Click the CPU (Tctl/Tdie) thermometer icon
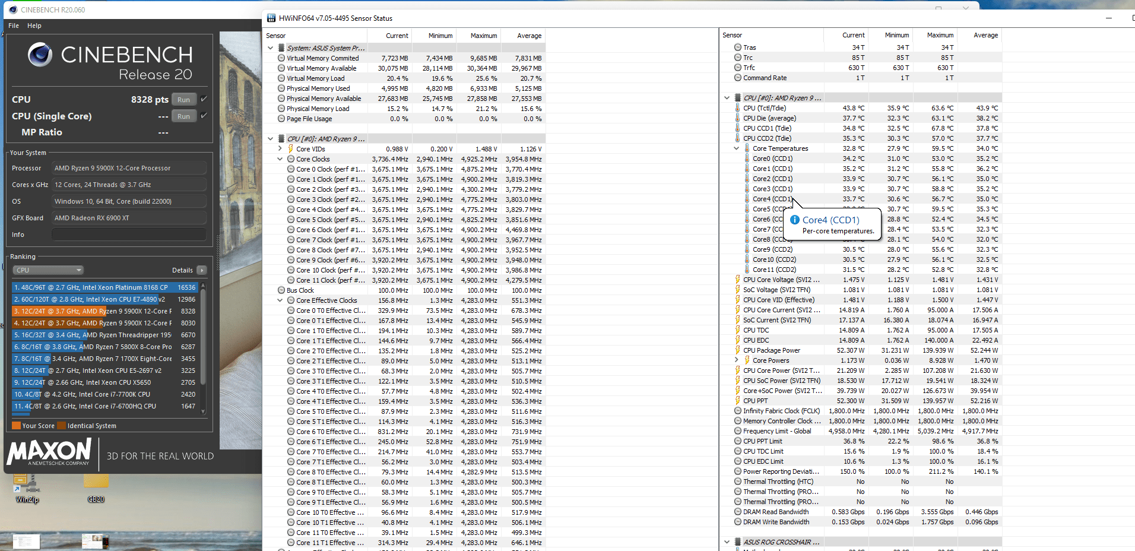This screenshot has width=1135, height=551. click(x=738, y=108)
